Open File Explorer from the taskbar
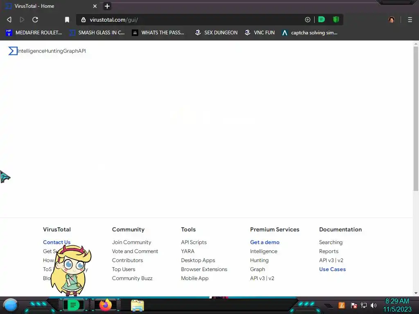The height and width of the screenshot is (314, 419). coord(137,305)
